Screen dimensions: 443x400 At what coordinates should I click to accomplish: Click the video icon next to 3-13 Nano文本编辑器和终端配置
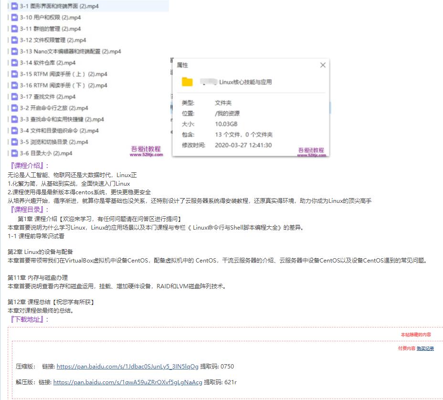[x=14, y=51]
